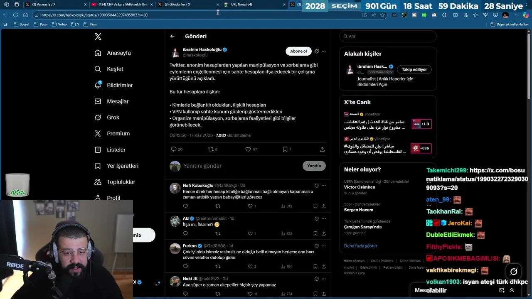
Task: Click Grok icon on AB's reply
Action: [316, 218]
